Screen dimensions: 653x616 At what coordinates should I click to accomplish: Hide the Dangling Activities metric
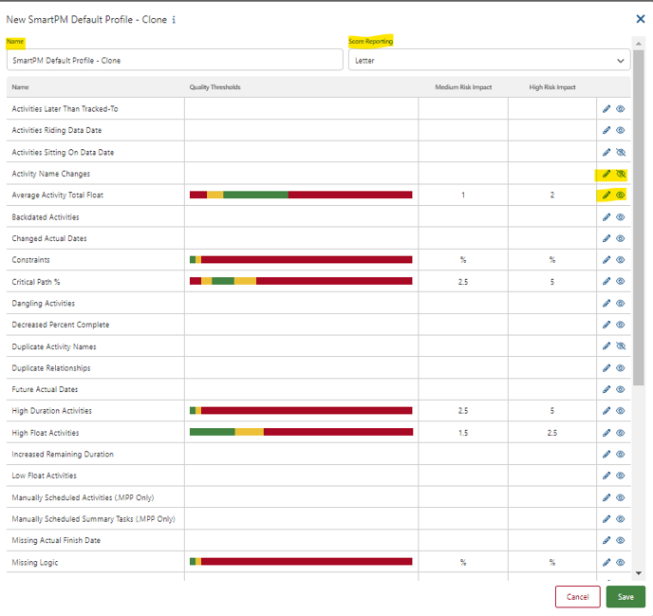[621, 303]
